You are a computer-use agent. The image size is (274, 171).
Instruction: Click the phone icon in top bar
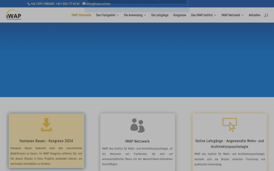[29, 4]
